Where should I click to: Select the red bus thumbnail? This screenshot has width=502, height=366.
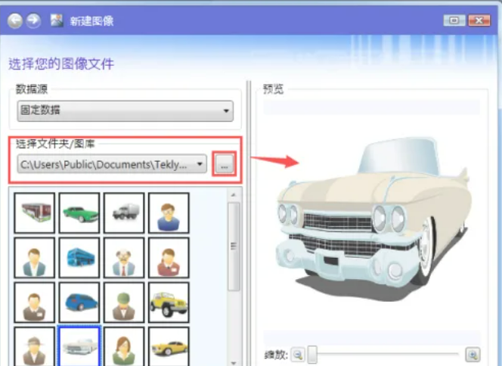35,213
